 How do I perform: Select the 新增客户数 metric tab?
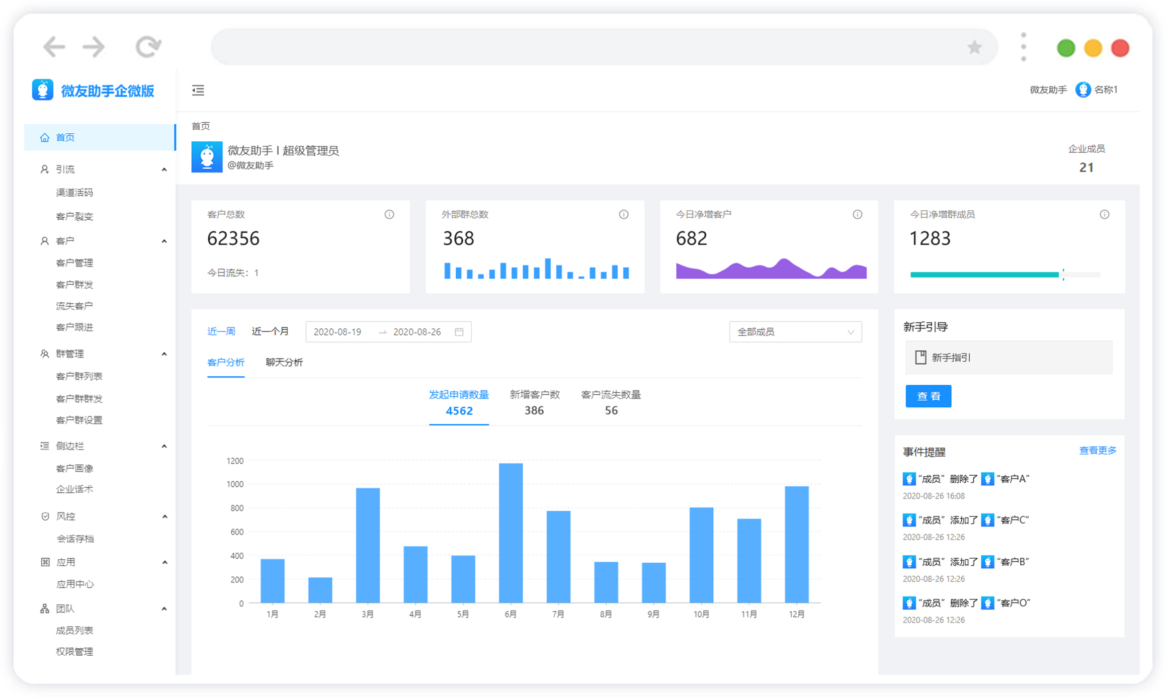[535, 402]
